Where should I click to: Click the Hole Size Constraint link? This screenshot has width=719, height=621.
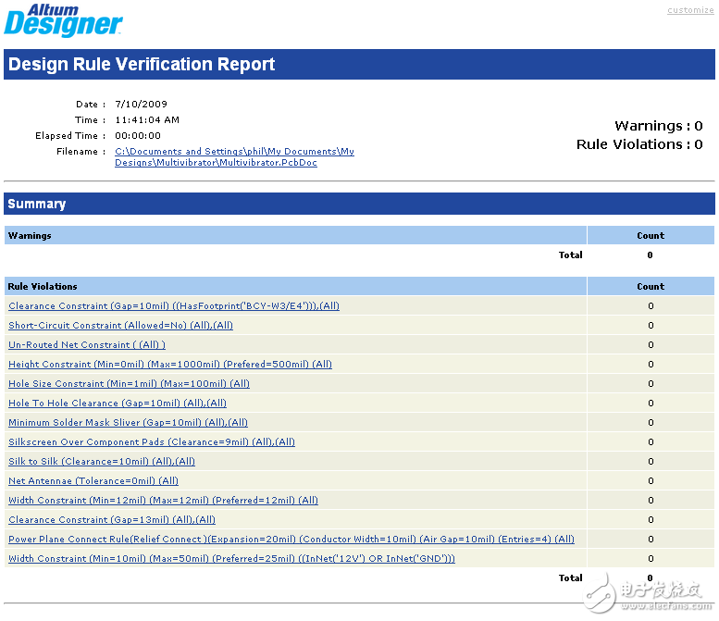coord(129,383)
